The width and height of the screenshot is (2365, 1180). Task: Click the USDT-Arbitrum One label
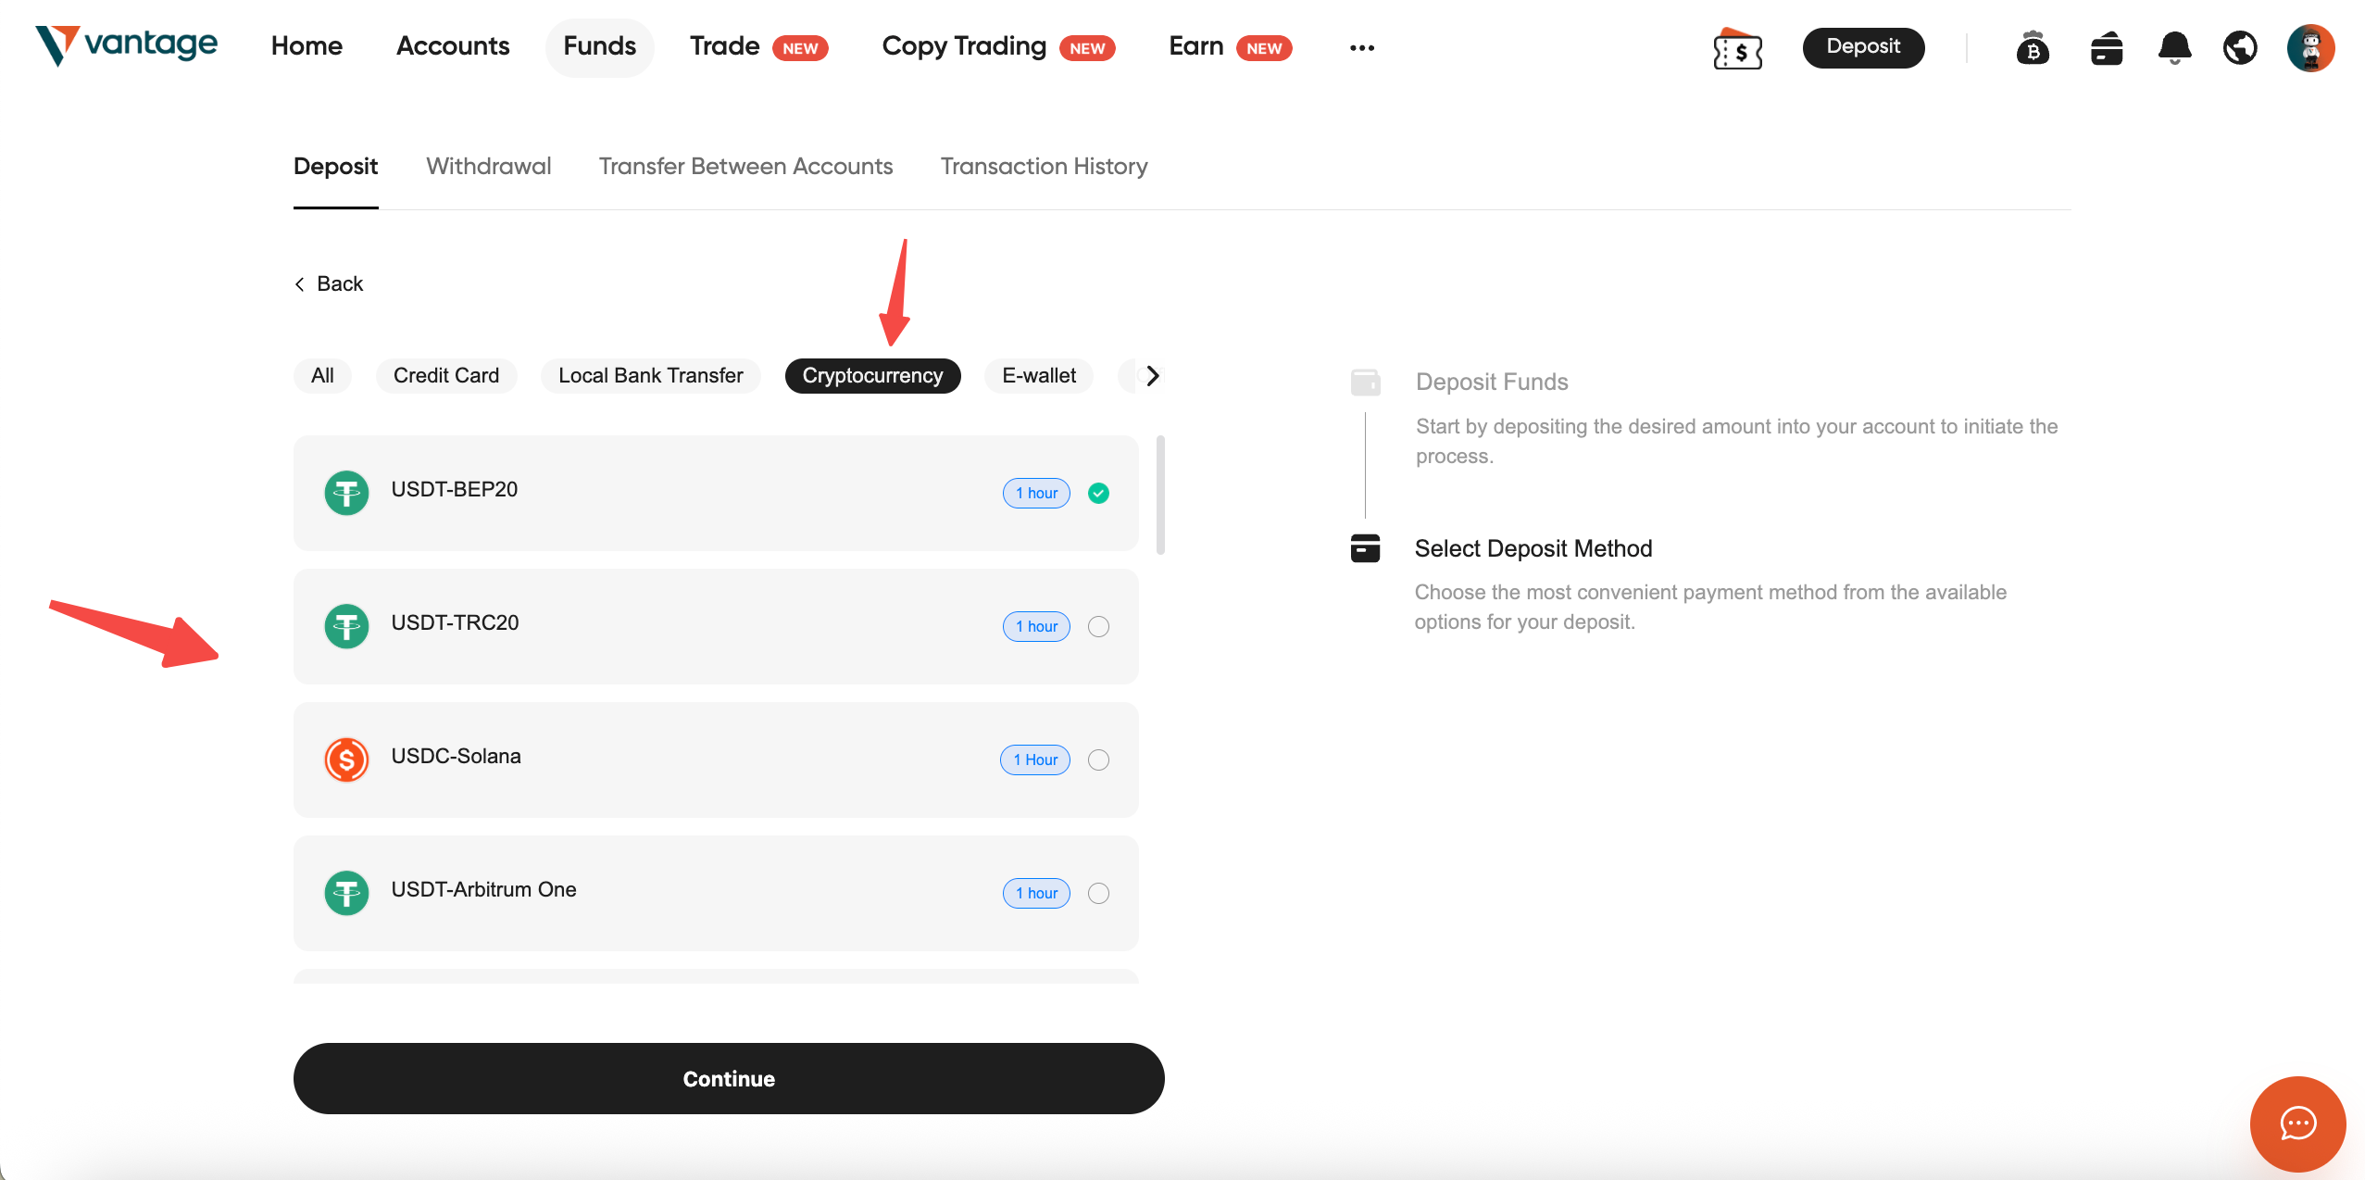click(x=483, y=889)
